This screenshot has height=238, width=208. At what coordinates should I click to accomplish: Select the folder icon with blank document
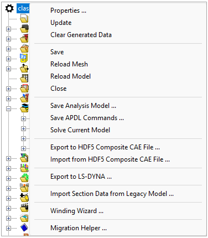click(x=24, y=18)
